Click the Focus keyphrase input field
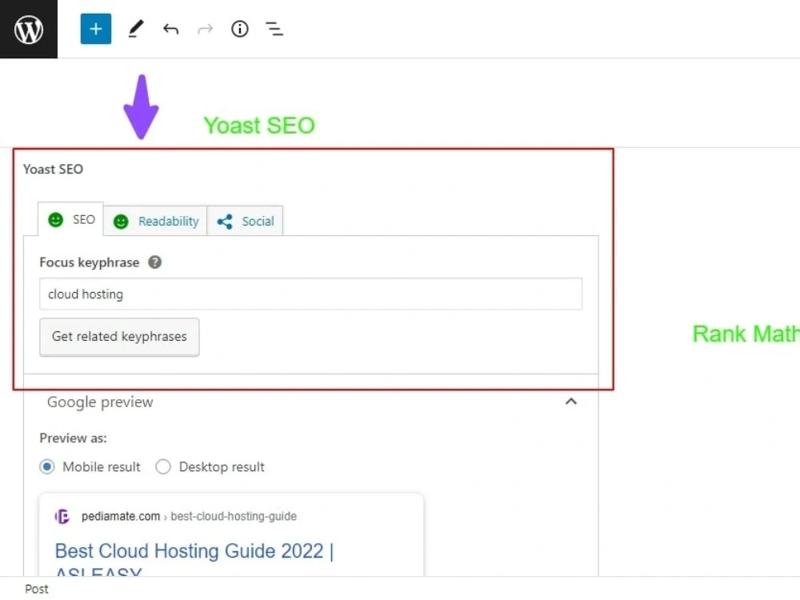800x600 pixels. pos(310,294)
